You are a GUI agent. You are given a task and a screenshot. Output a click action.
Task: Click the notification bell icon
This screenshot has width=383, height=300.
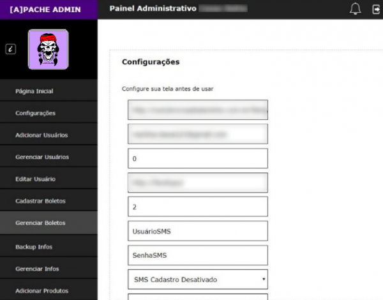coord(356,9)
